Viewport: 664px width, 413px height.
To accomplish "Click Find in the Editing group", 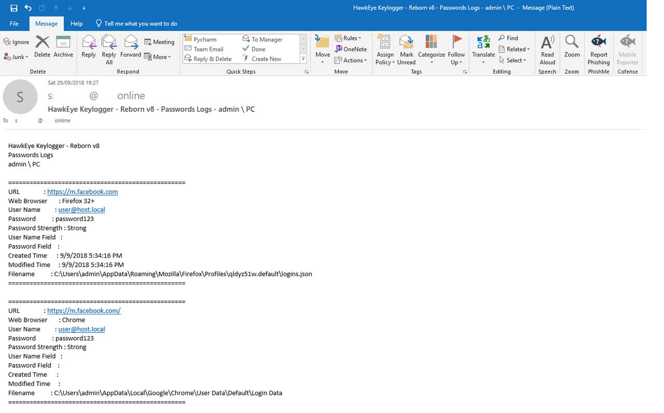I will [x=508, y=38].
